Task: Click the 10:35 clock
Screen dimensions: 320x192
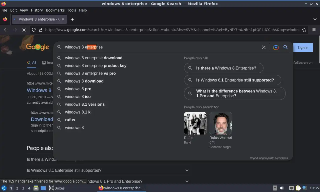Action: (314, 188)
